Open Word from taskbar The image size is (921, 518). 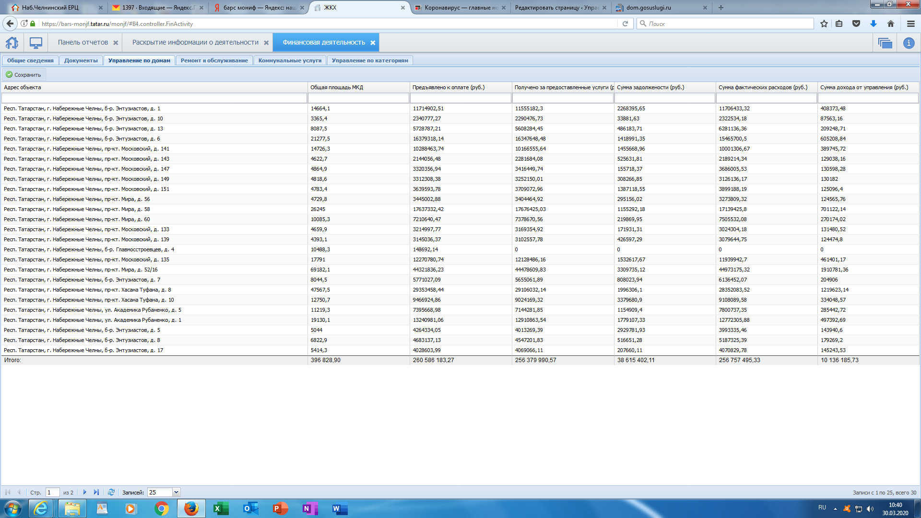click(x=340, y=508)
